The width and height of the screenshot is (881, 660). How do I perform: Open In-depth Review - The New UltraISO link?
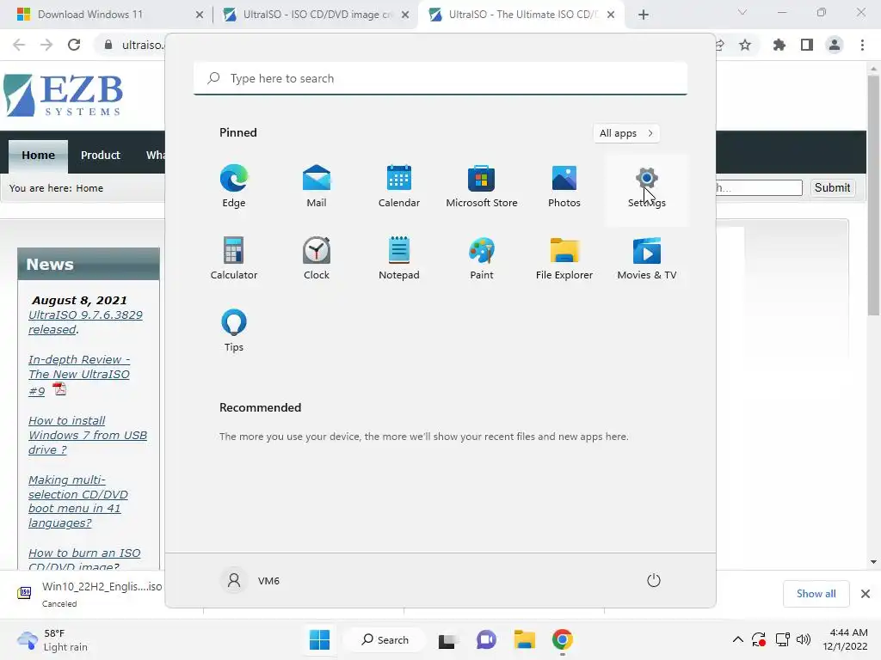pyautogui.click(x=79, y=375)
